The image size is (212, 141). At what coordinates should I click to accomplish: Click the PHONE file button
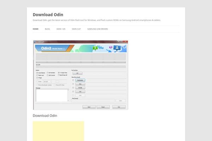coord(80,88)
